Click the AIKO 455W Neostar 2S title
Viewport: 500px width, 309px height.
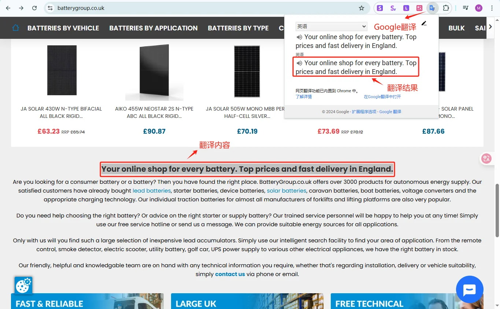154,112
